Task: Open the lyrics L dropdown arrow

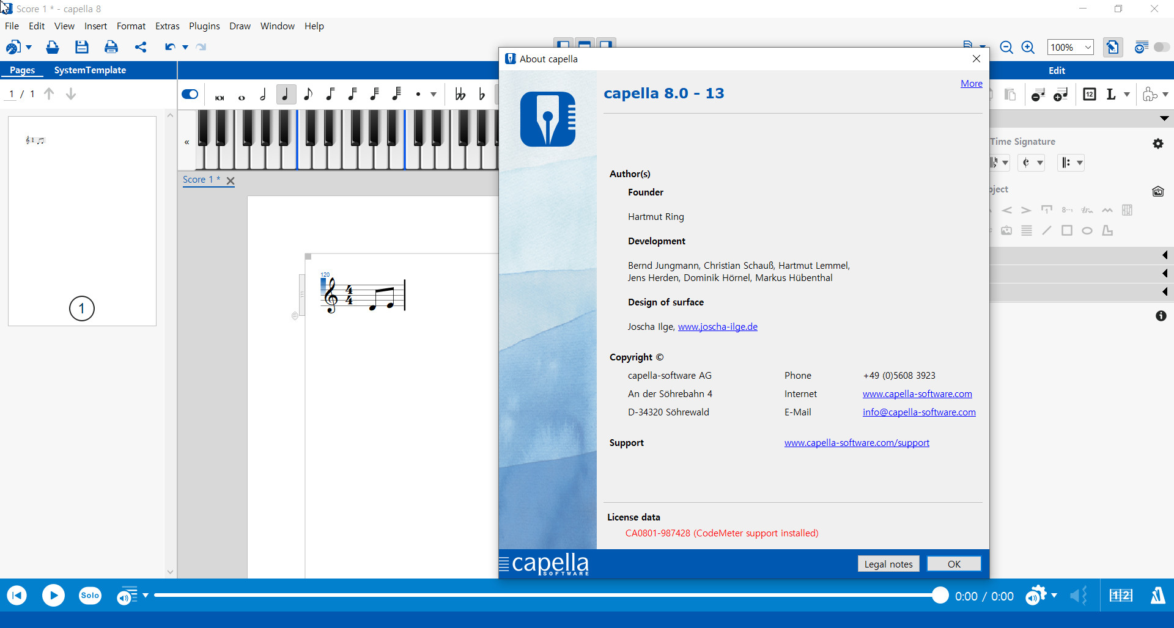Action: point(1127,94)
